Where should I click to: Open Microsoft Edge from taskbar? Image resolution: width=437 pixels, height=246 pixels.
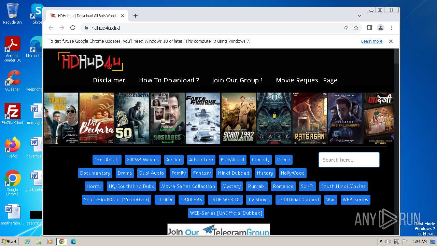click(73, 242)
